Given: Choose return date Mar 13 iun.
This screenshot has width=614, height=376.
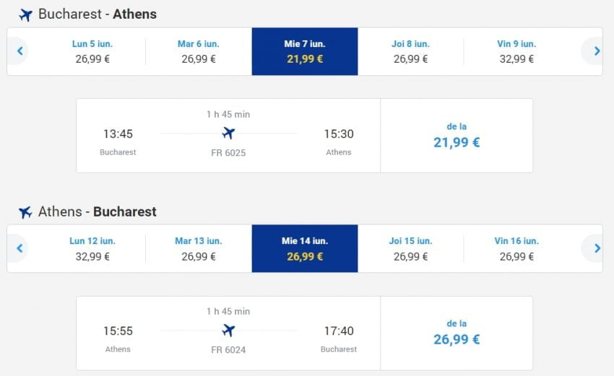Looking at the screenshot, I should (x=198, y=248).
